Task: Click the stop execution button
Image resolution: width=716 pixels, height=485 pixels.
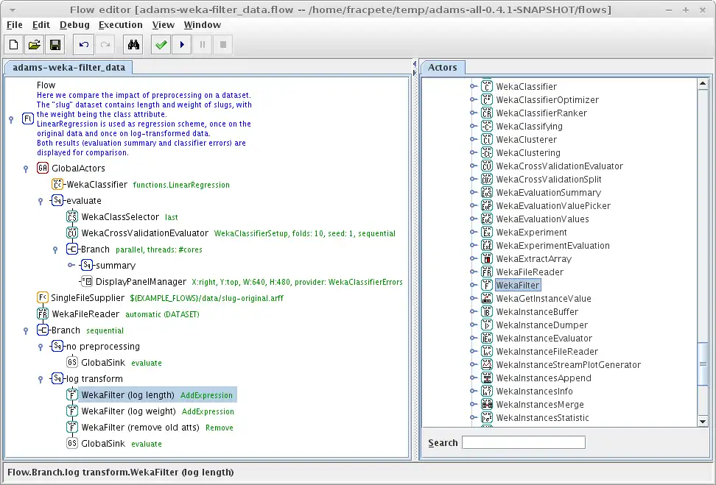Action: tap(223, 45)
